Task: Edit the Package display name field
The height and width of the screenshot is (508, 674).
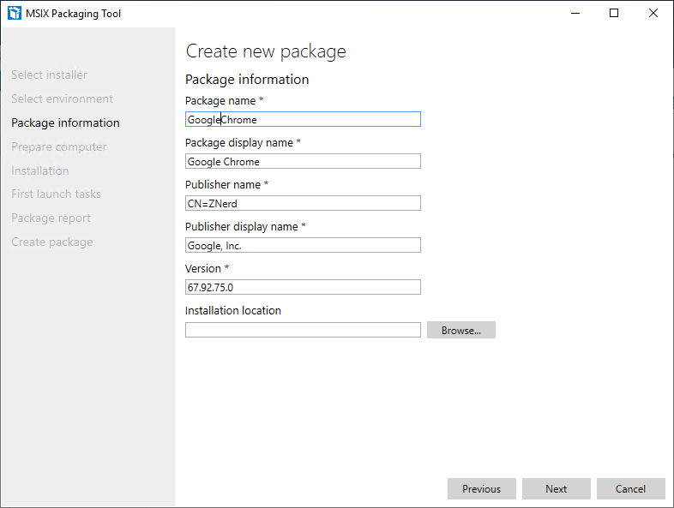Action: click(x=303, y=161)
